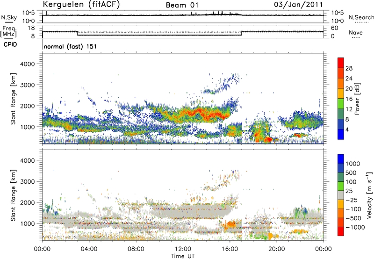Click the "4" Power colorbar value
Image resolution: width=374 pixels, height=259 pixels.
pos(347,129)
